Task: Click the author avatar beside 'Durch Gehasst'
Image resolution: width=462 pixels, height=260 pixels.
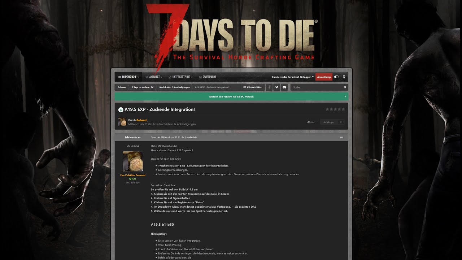Action: point(122,122)
